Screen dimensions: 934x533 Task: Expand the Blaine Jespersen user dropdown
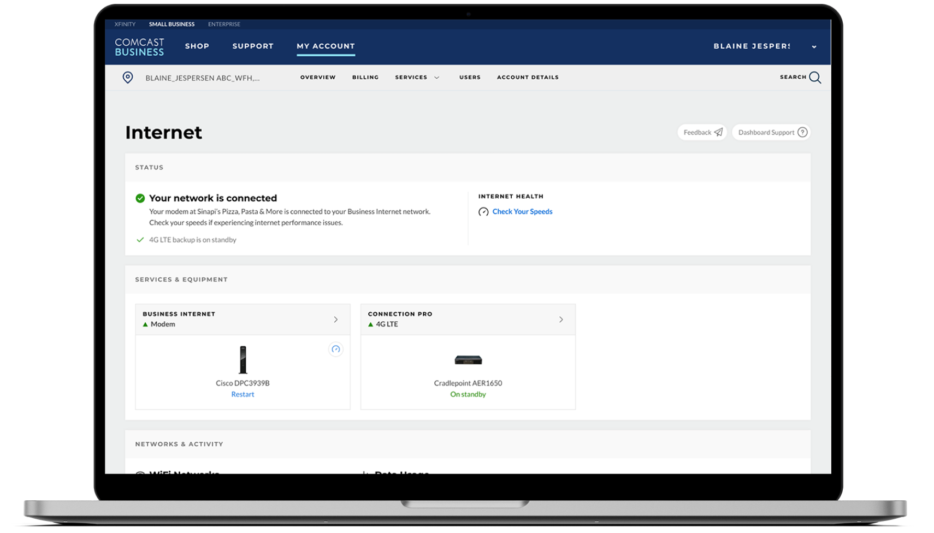point(814,46)
